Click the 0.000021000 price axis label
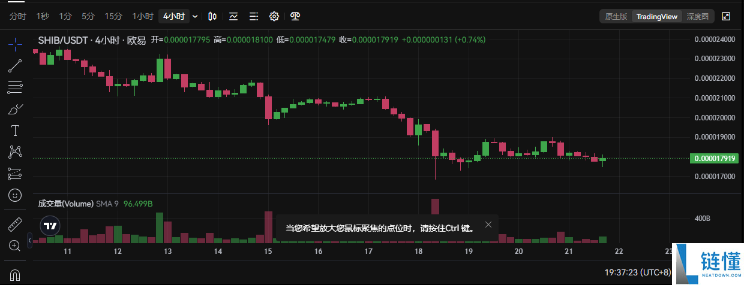The height and width of the screenshot is (285, 744). pos(714,98)
